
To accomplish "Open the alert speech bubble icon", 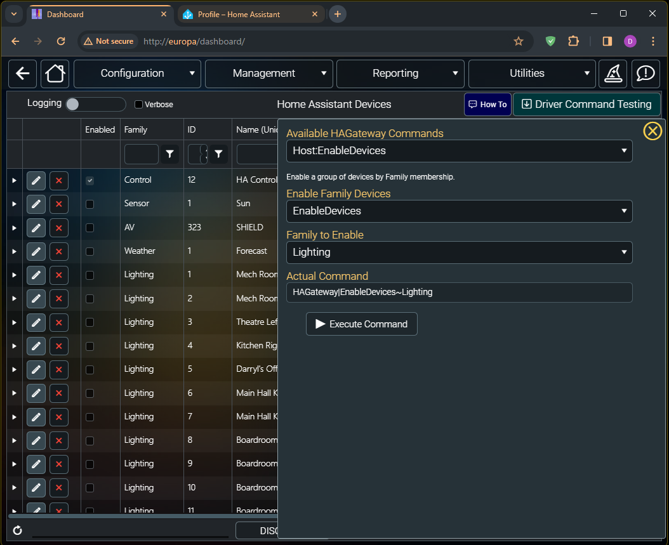I will coord(646,74).
